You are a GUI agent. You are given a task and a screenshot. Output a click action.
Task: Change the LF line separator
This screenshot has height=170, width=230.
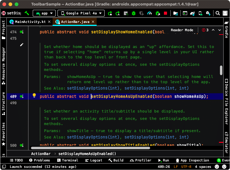(176, 167)
